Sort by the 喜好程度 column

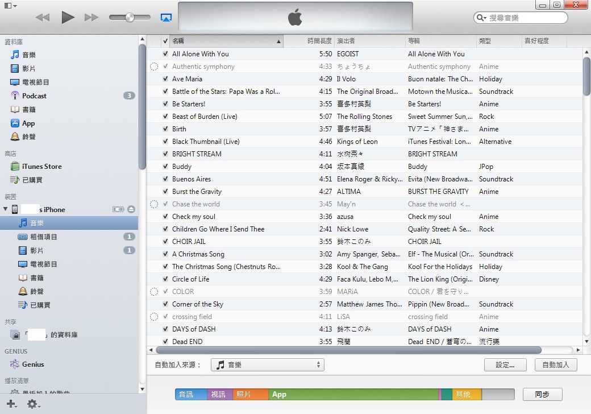[544, 41]
